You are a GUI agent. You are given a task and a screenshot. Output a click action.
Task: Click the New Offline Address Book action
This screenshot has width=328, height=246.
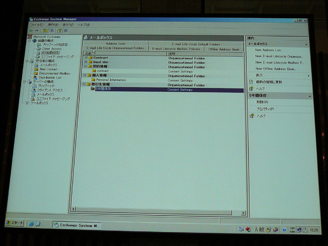point(276,69)
